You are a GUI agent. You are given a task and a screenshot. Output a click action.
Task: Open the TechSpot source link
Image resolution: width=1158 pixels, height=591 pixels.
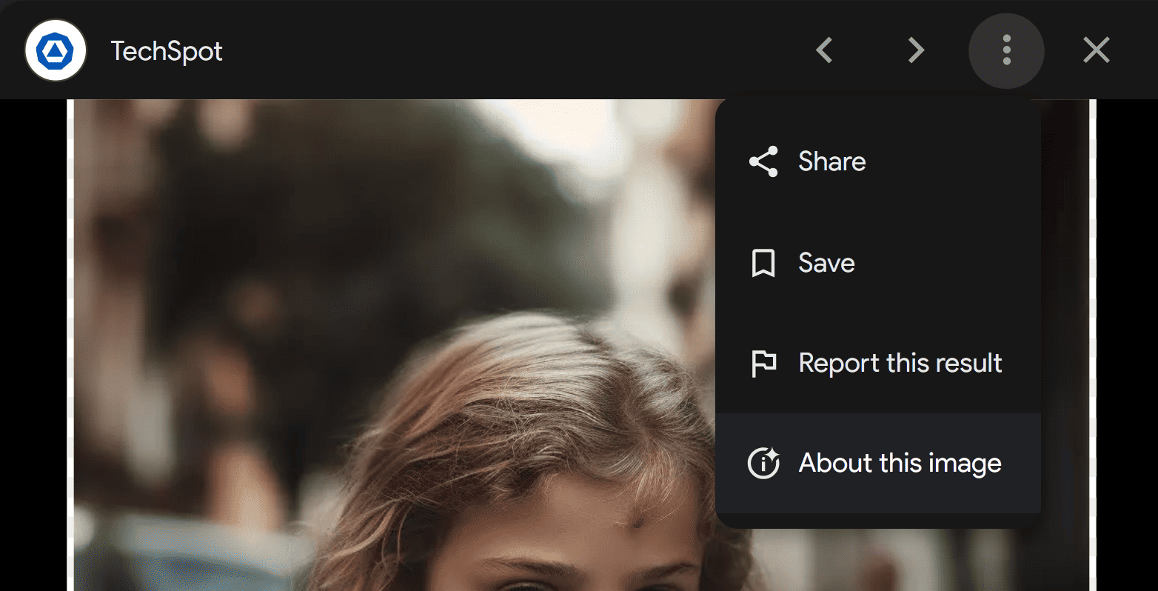[167, 51]
